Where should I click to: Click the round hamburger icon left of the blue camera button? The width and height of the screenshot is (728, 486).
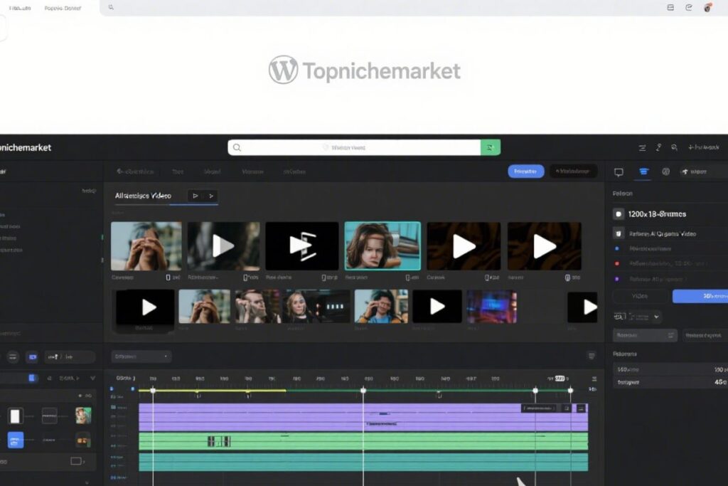(13, 356)
